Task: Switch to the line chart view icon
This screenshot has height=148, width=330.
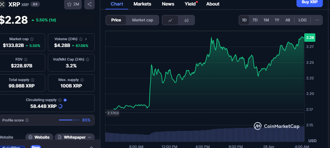Action: (170, 20)
